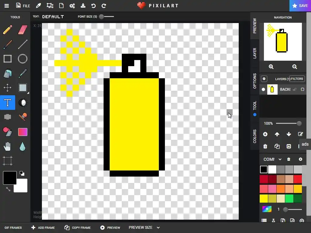Pick the green palette swatch

click(289, 199)
